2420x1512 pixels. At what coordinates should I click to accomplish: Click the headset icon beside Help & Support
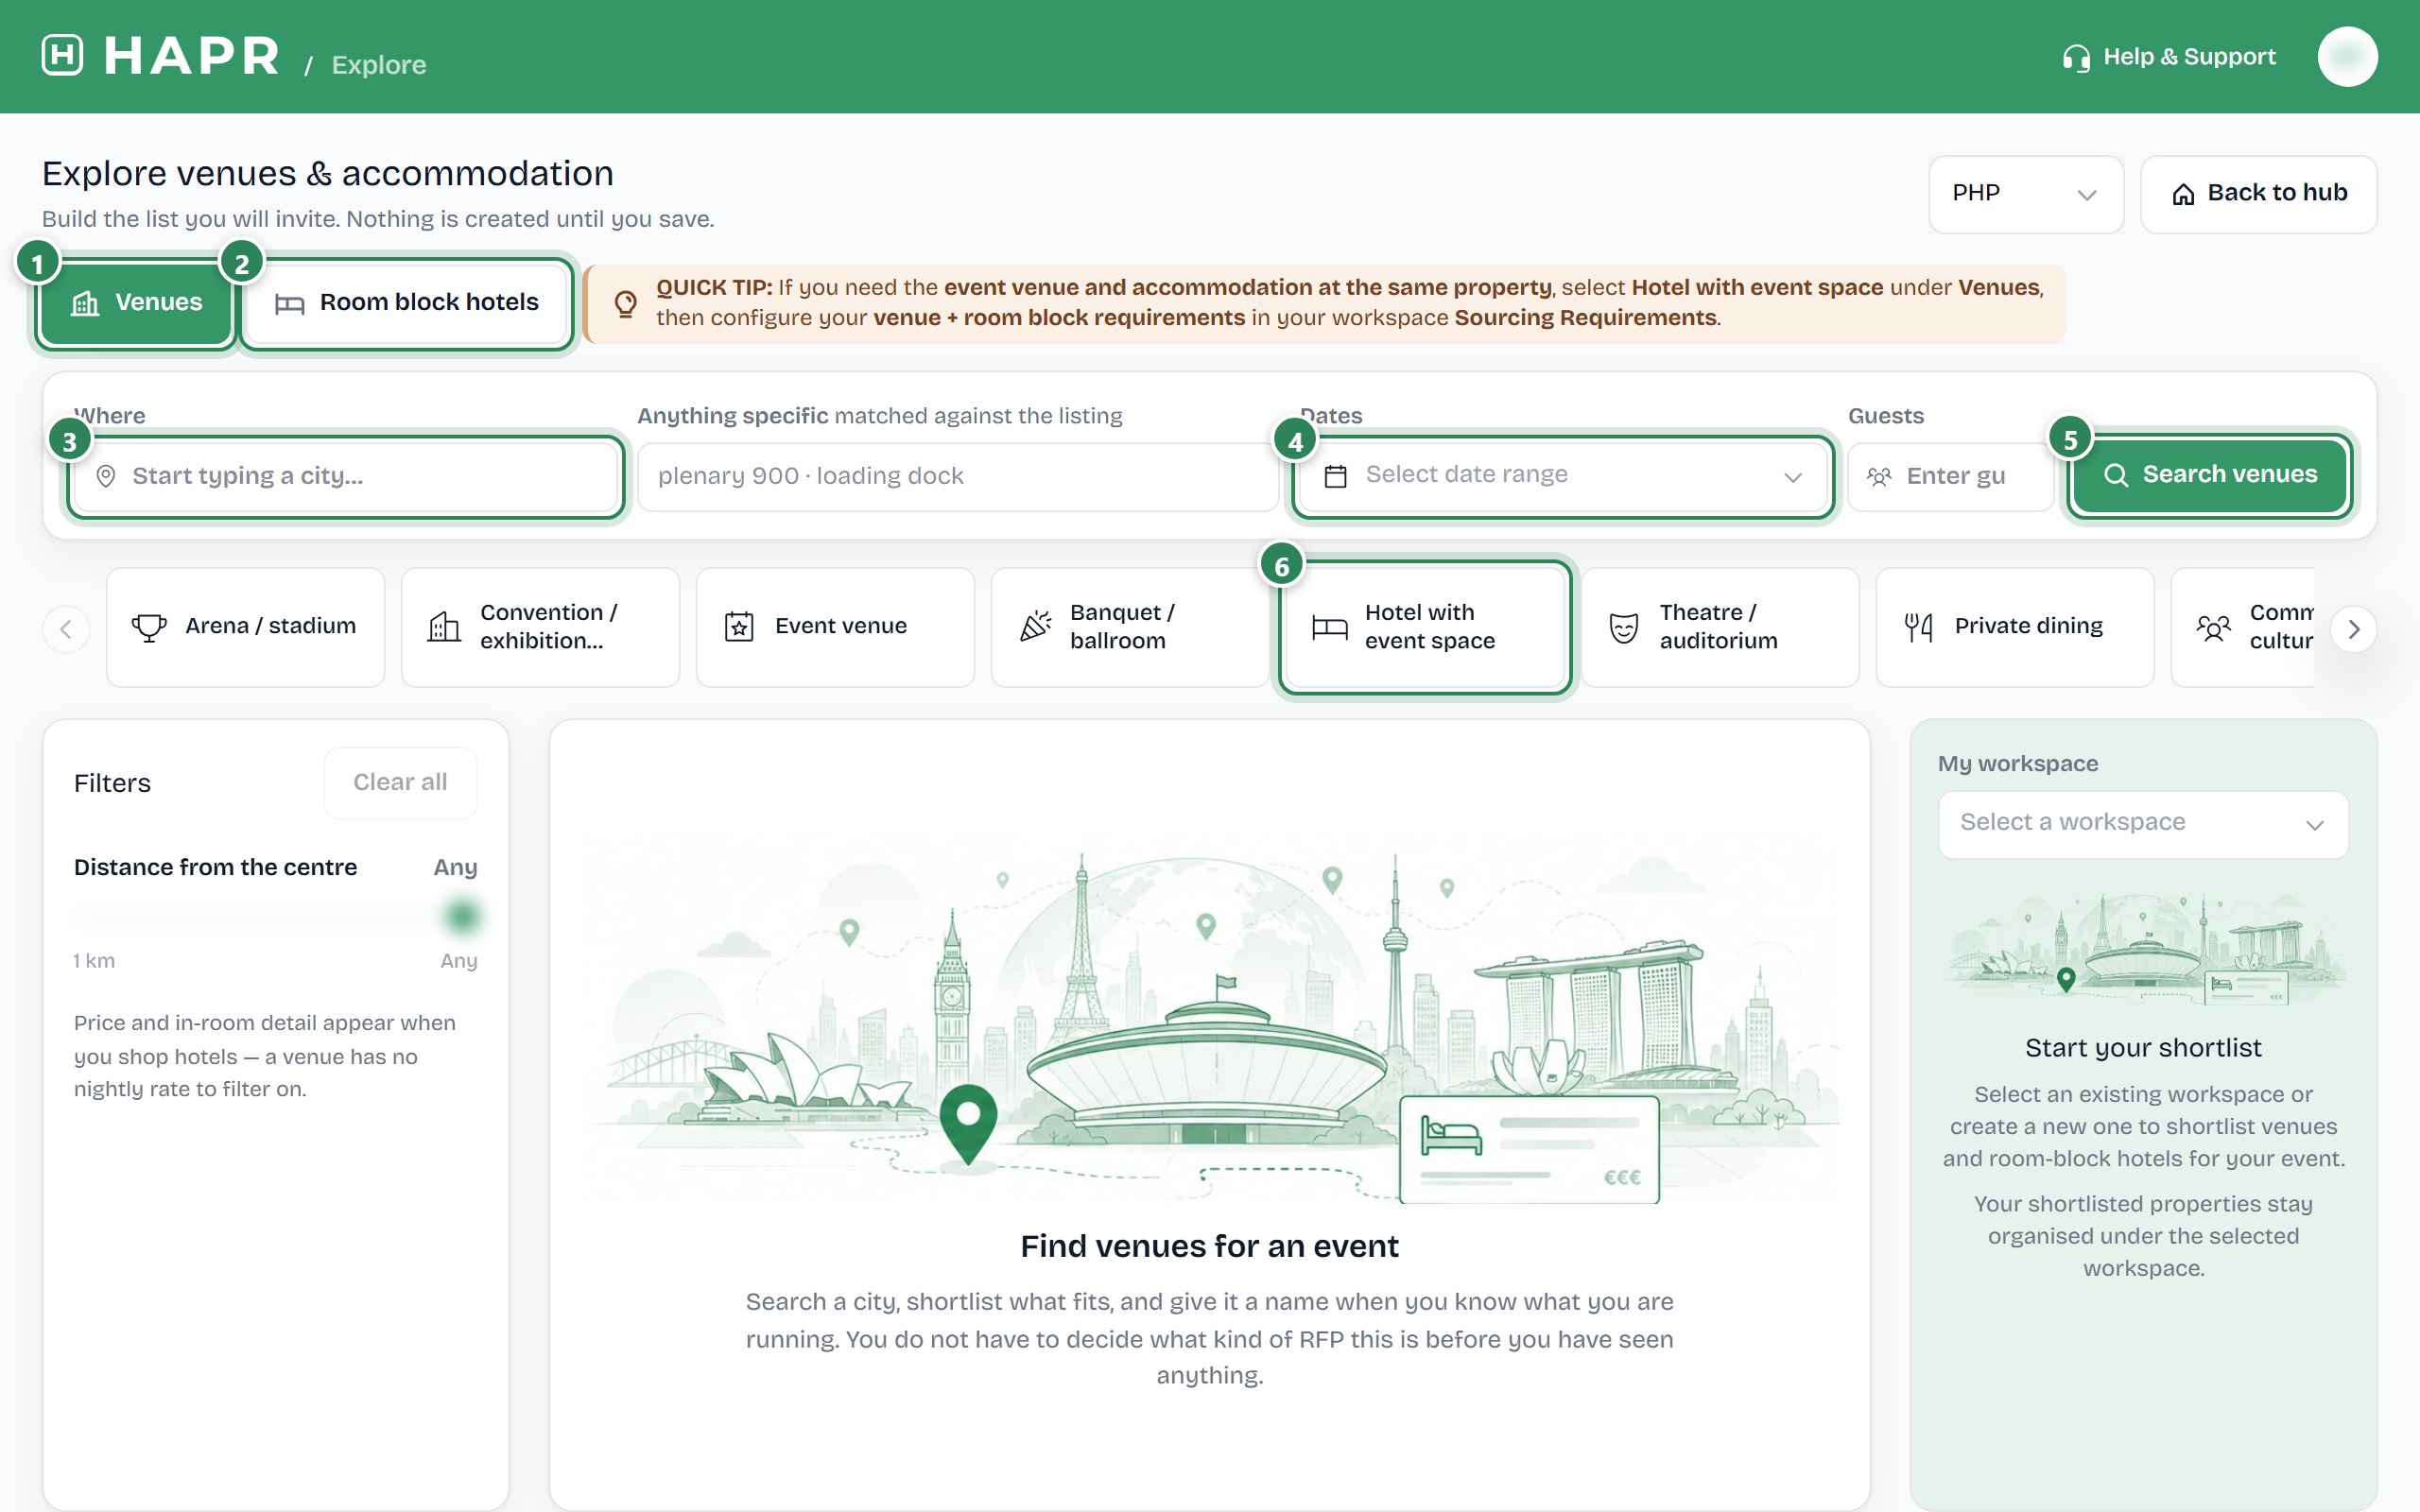click(2076, 58)
